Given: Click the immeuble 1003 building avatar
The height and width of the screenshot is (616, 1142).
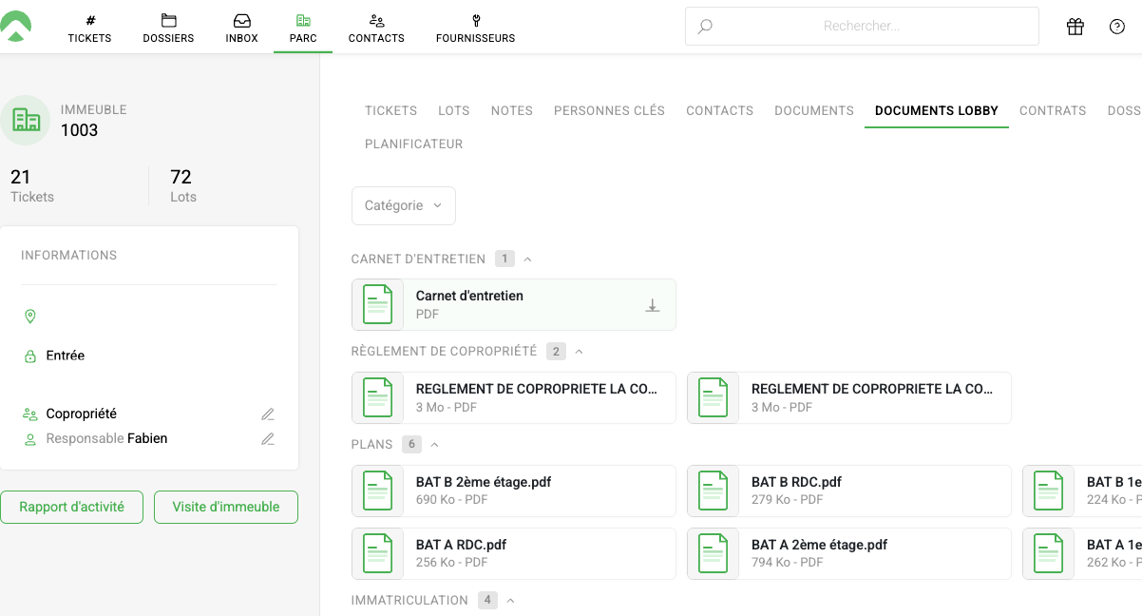Looking at the screenshot, I should click(26, 120).
